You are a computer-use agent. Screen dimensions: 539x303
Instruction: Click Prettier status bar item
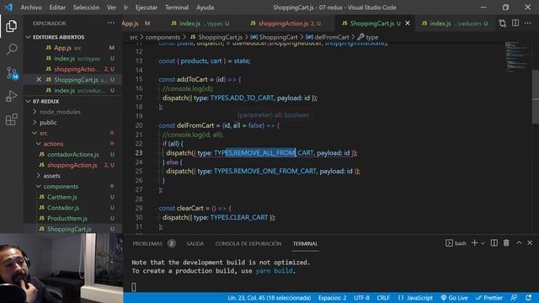pyautogui.click(x=488, y=298)
